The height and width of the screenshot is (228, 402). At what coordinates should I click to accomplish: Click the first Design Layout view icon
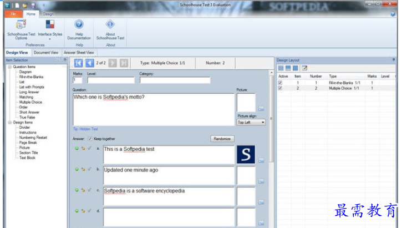click(x=281, y=68)
